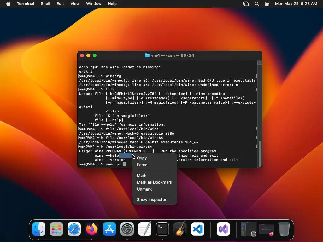Launch GarageBand from the Dock
323x242 pixels.
[180, 229]
